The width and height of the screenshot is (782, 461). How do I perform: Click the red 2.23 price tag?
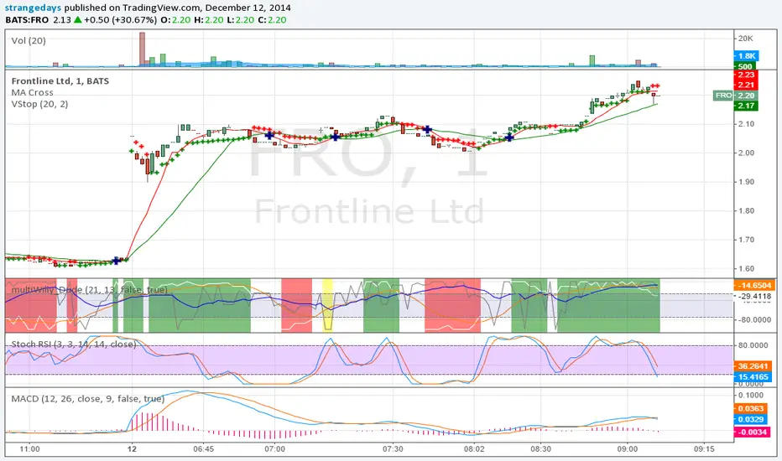point(746,75)
